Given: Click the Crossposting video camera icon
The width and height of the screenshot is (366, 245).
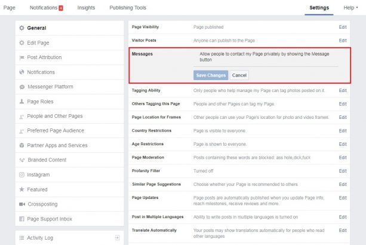Looking at the screenshot, I should click(x=22, y=204).
